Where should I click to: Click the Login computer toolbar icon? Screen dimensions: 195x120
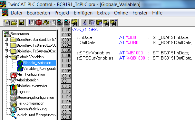click(60, 23)
